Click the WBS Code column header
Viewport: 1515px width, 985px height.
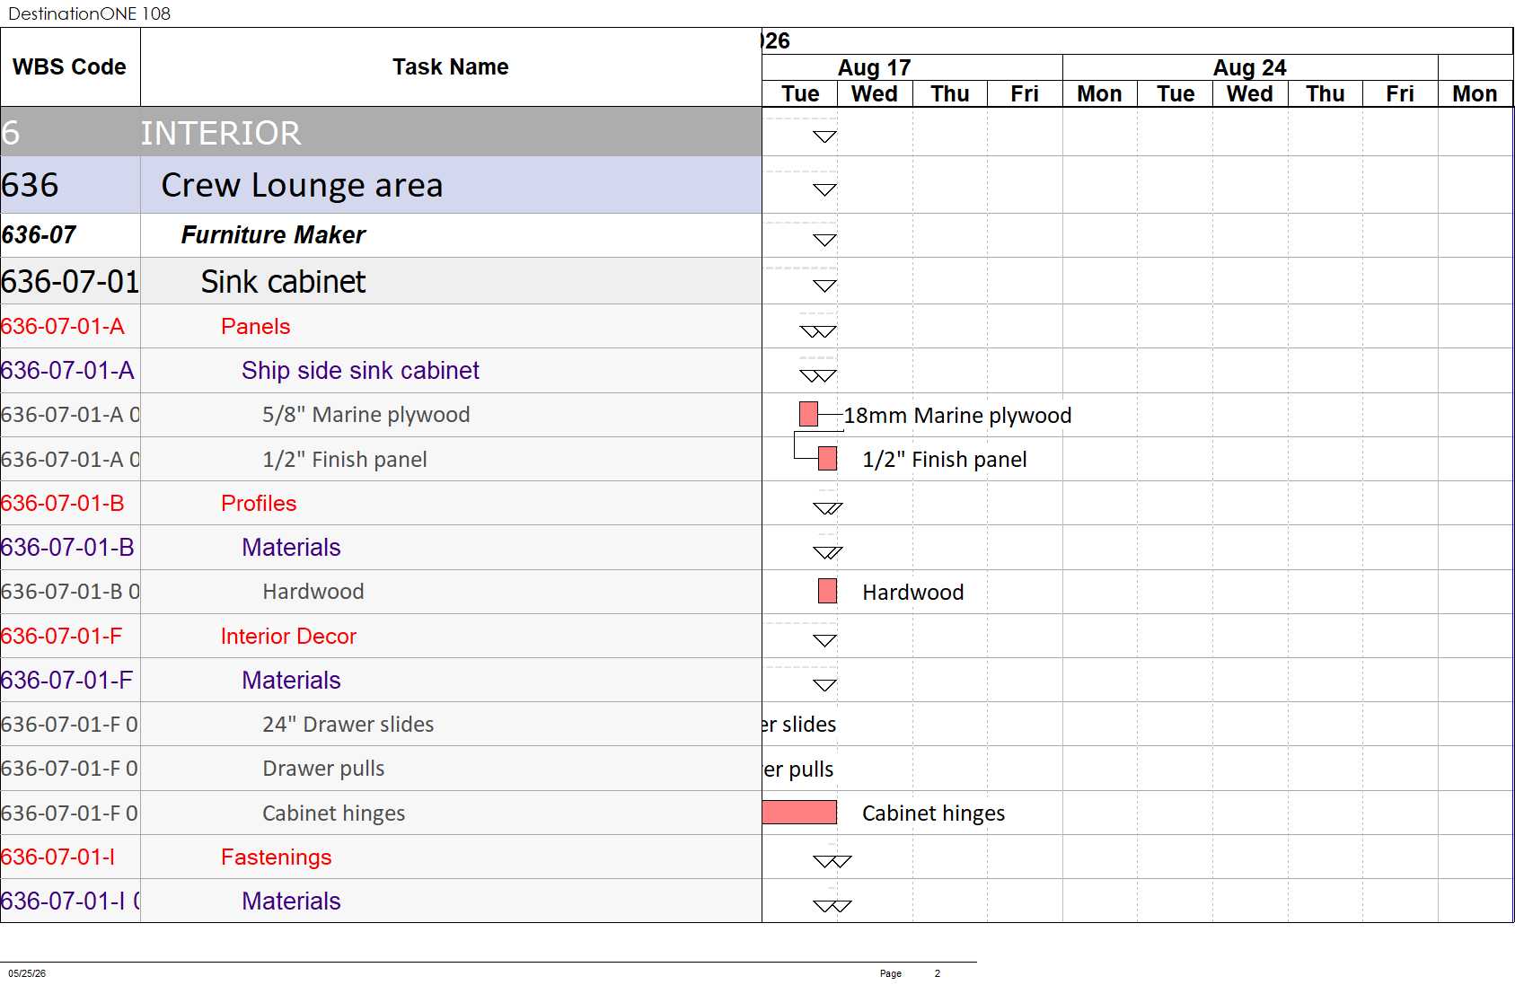[69, 67]
